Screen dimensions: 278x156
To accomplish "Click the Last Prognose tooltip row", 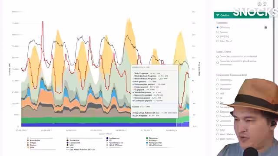I will [146, 116].
